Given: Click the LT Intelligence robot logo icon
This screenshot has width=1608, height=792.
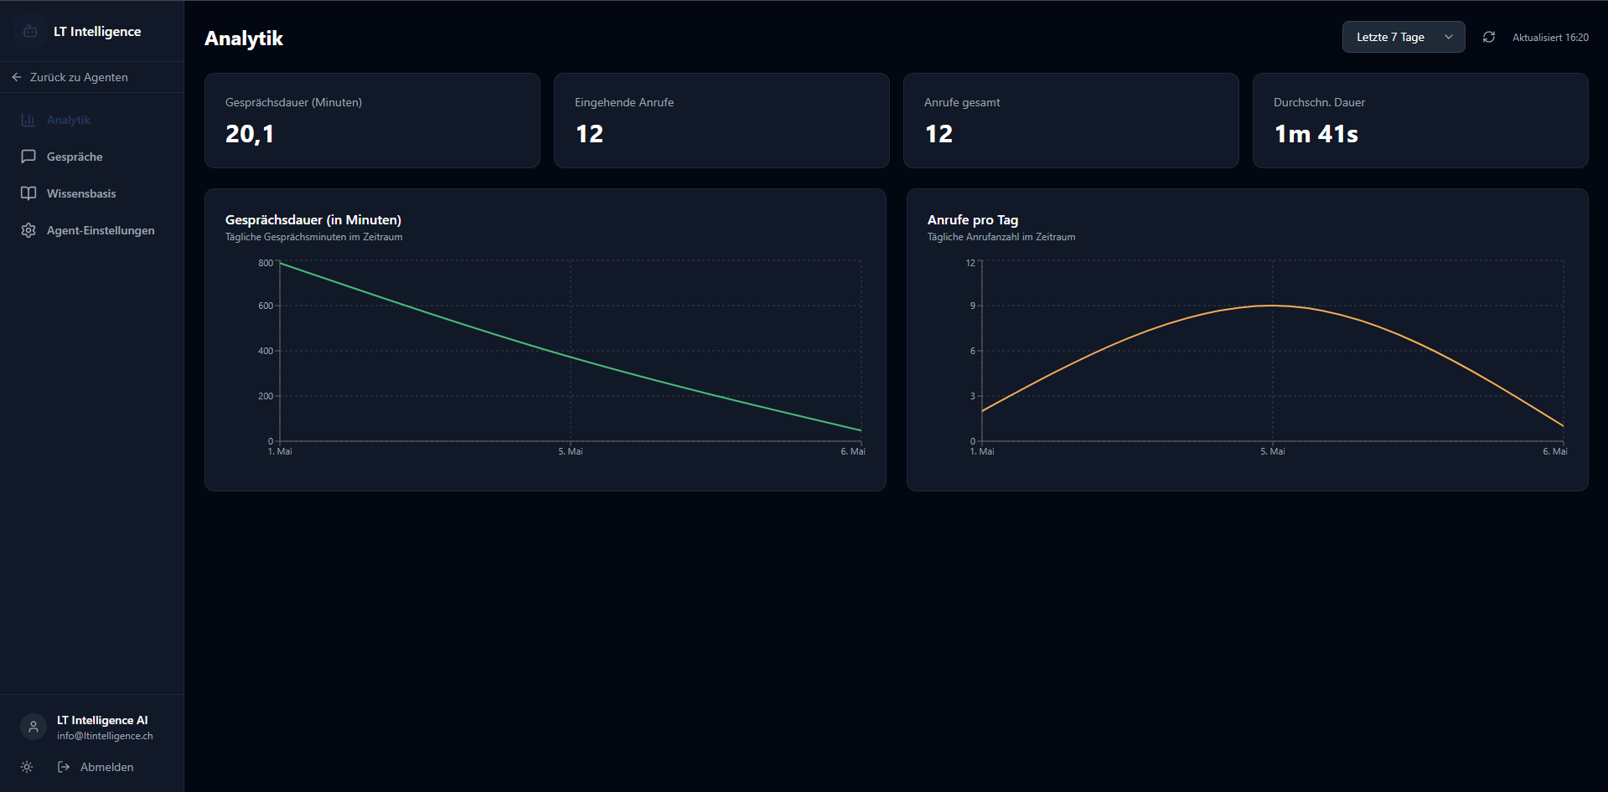Looking at the screenshot, I should [x=30, y=31].
